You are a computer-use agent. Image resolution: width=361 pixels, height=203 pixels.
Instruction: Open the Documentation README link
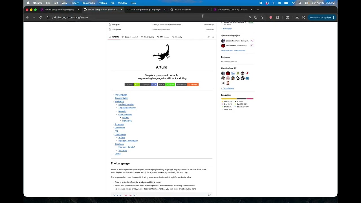121,98
